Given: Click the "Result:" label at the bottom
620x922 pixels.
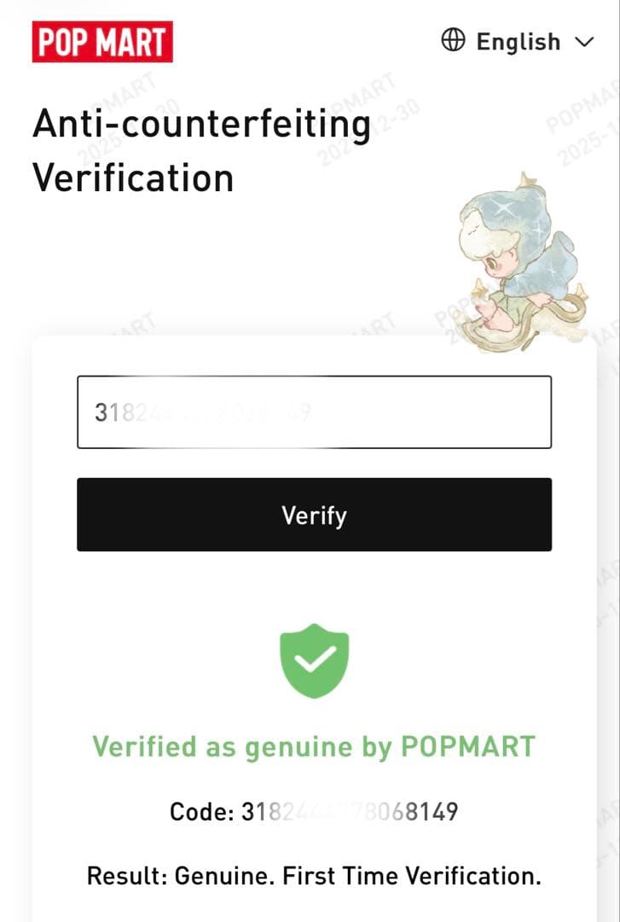Looking at the screenshot, I should [x=126, y=876].
